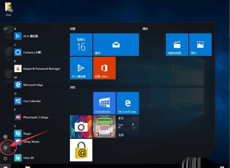Open the Movies & TV tile
This screenshot has width=230, height=168.
click(177, 44)
